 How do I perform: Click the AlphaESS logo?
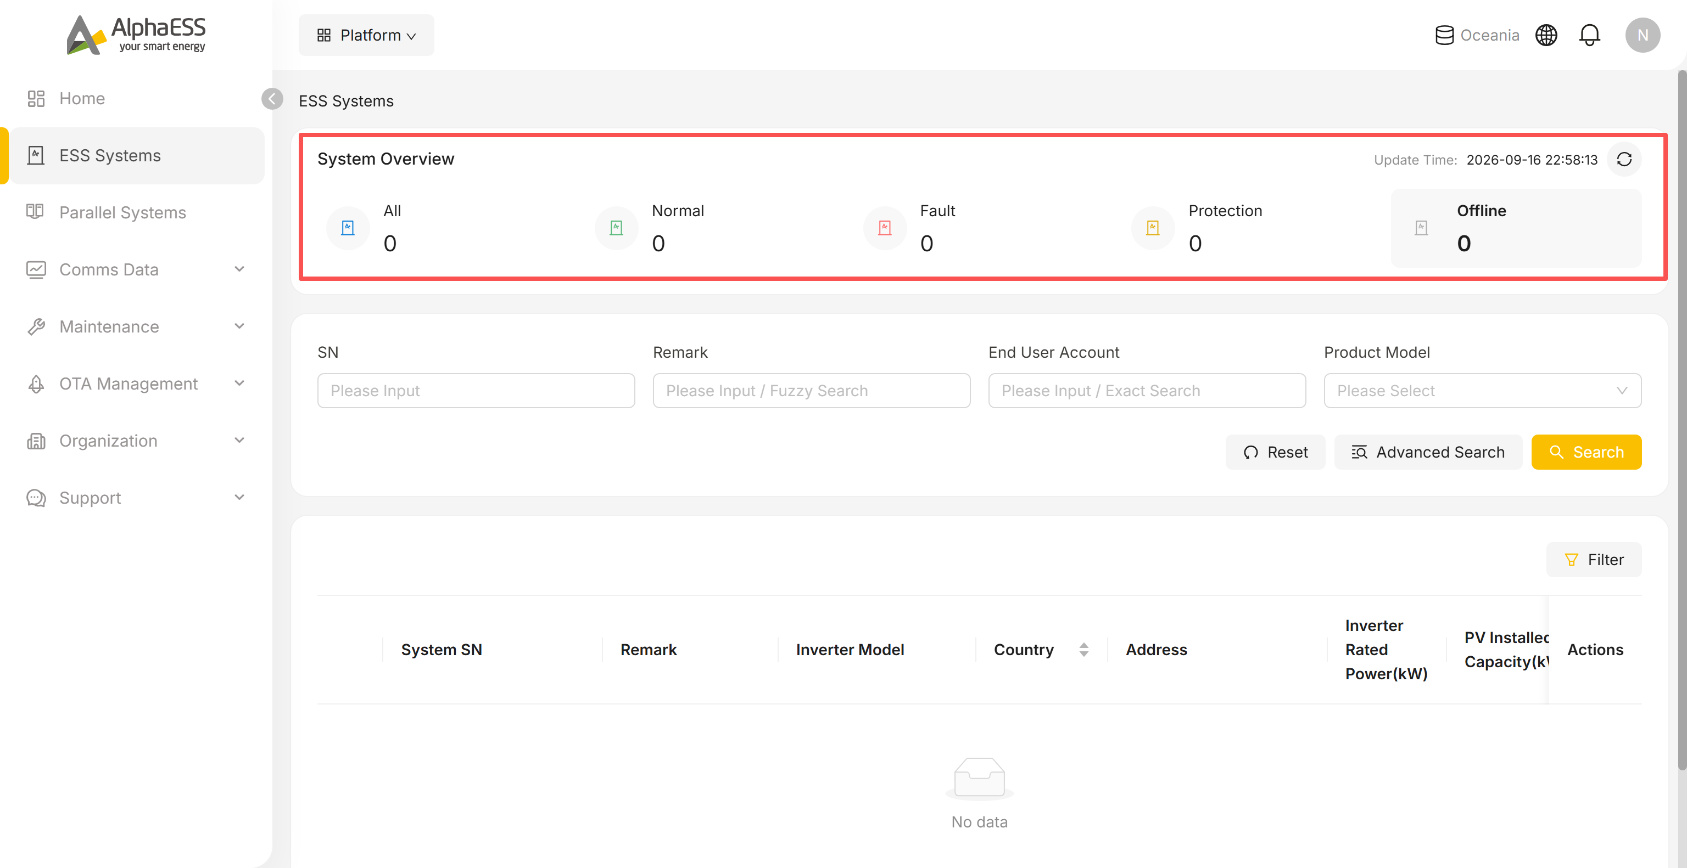pos(136,35)
